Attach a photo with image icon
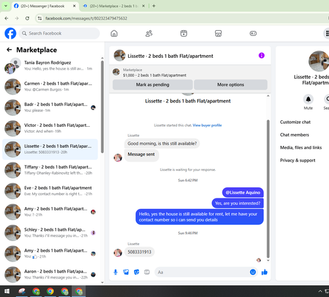 126,272
